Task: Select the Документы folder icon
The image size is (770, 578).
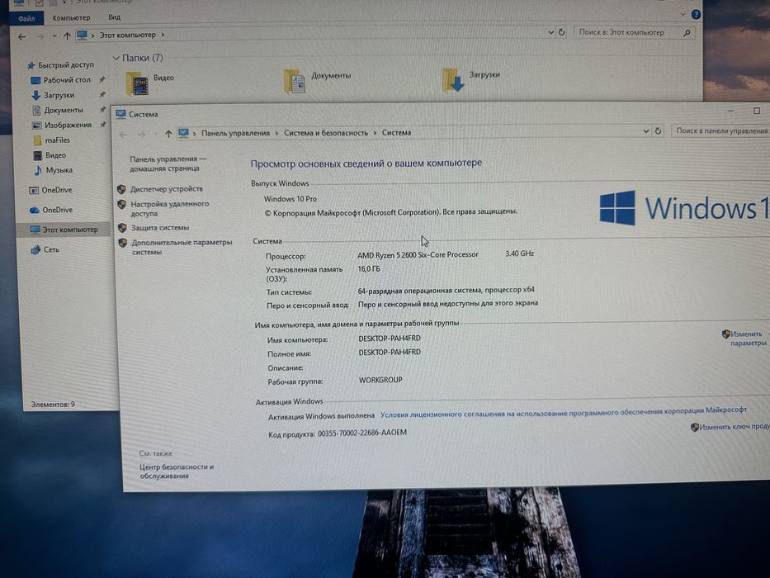Action: coord(295,81)
